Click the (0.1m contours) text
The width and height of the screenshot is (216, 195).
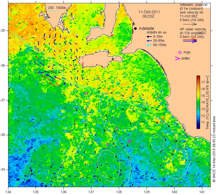(191, 9)
